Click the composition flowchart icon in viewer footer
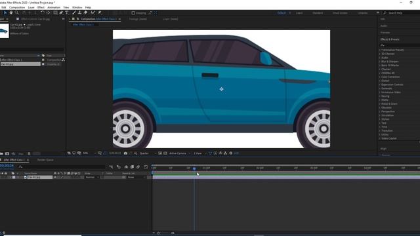The height and width of the screenshot is (236, 420). (x=225, y=153)
